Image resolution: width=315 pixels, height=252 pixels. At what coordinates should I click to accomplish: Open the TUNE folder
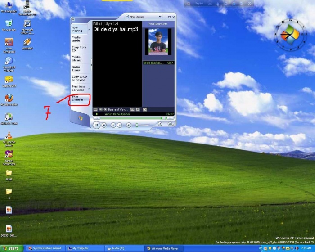click(9, 175)
